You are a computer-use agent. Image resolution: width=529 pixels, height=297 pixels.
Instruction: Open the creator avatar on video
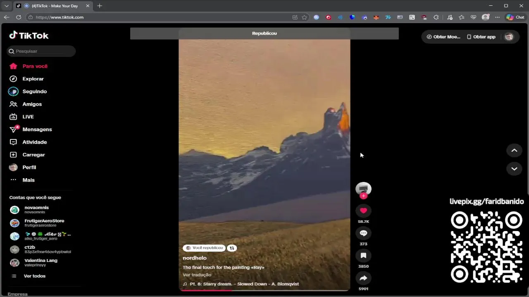click(363, 189)
